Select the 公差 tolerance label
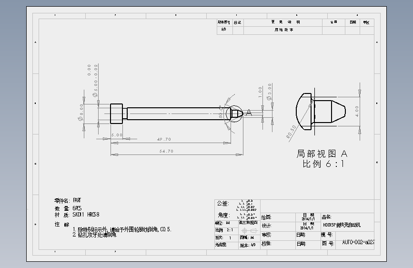Viewport: 413px width, 268px height. click(x=223, y=203)
